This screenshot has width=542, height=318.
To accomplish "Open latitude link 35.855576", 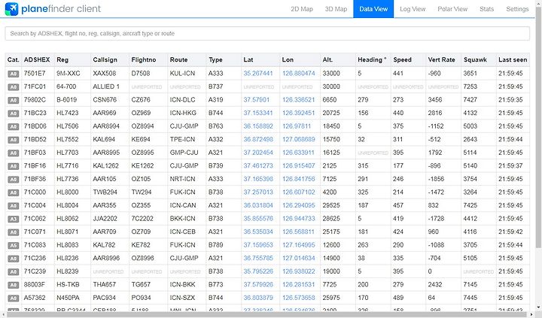I will 258,219.
